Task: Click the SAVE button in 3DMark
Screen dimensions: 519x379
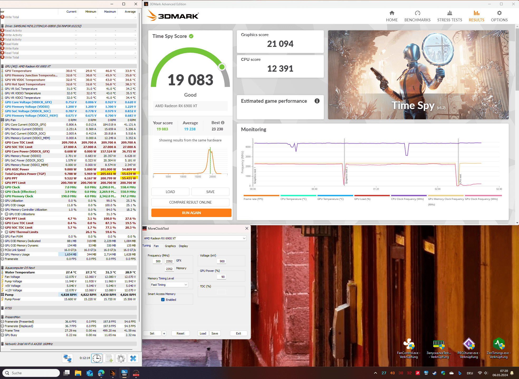Action: pos(210,192)
